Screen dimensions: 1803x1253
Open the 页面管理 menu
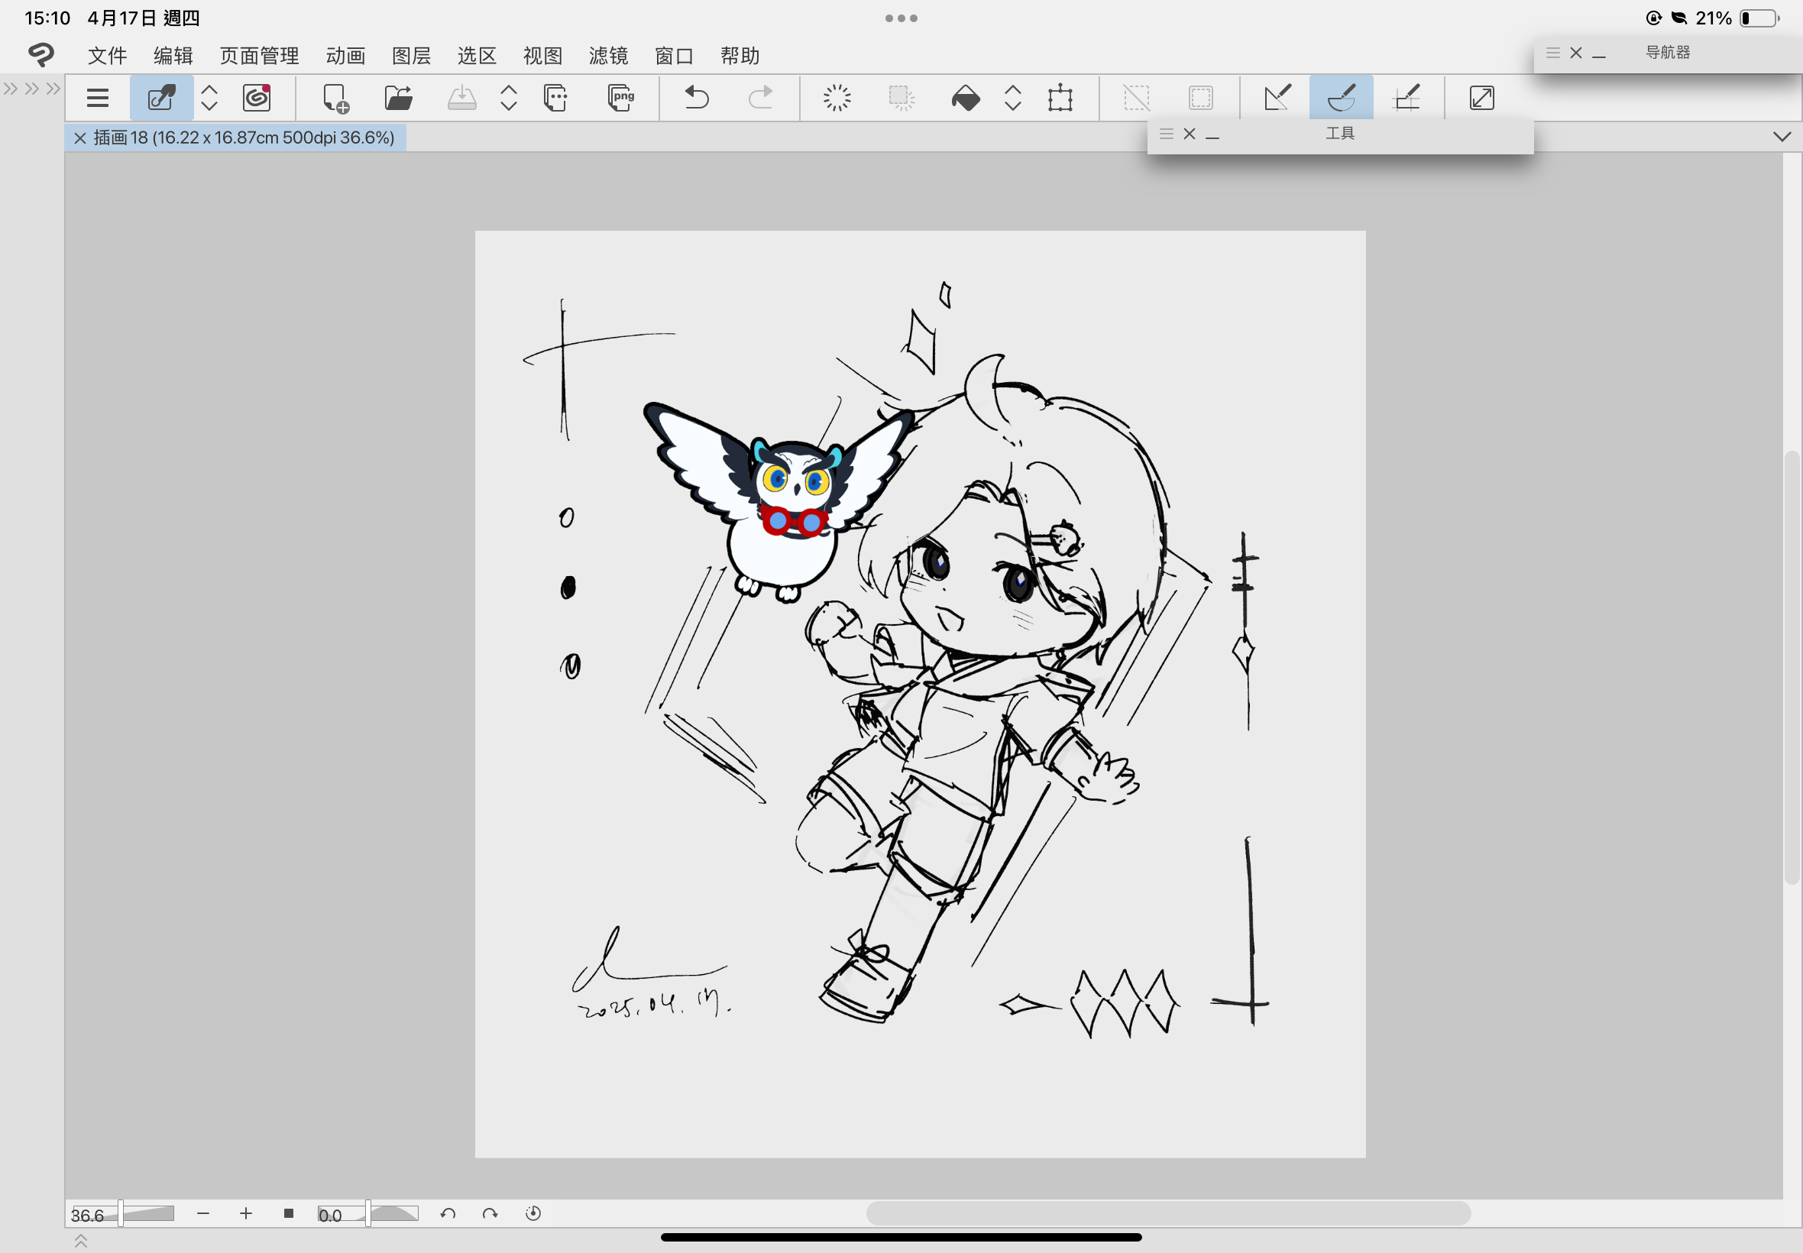pos(259,56)
